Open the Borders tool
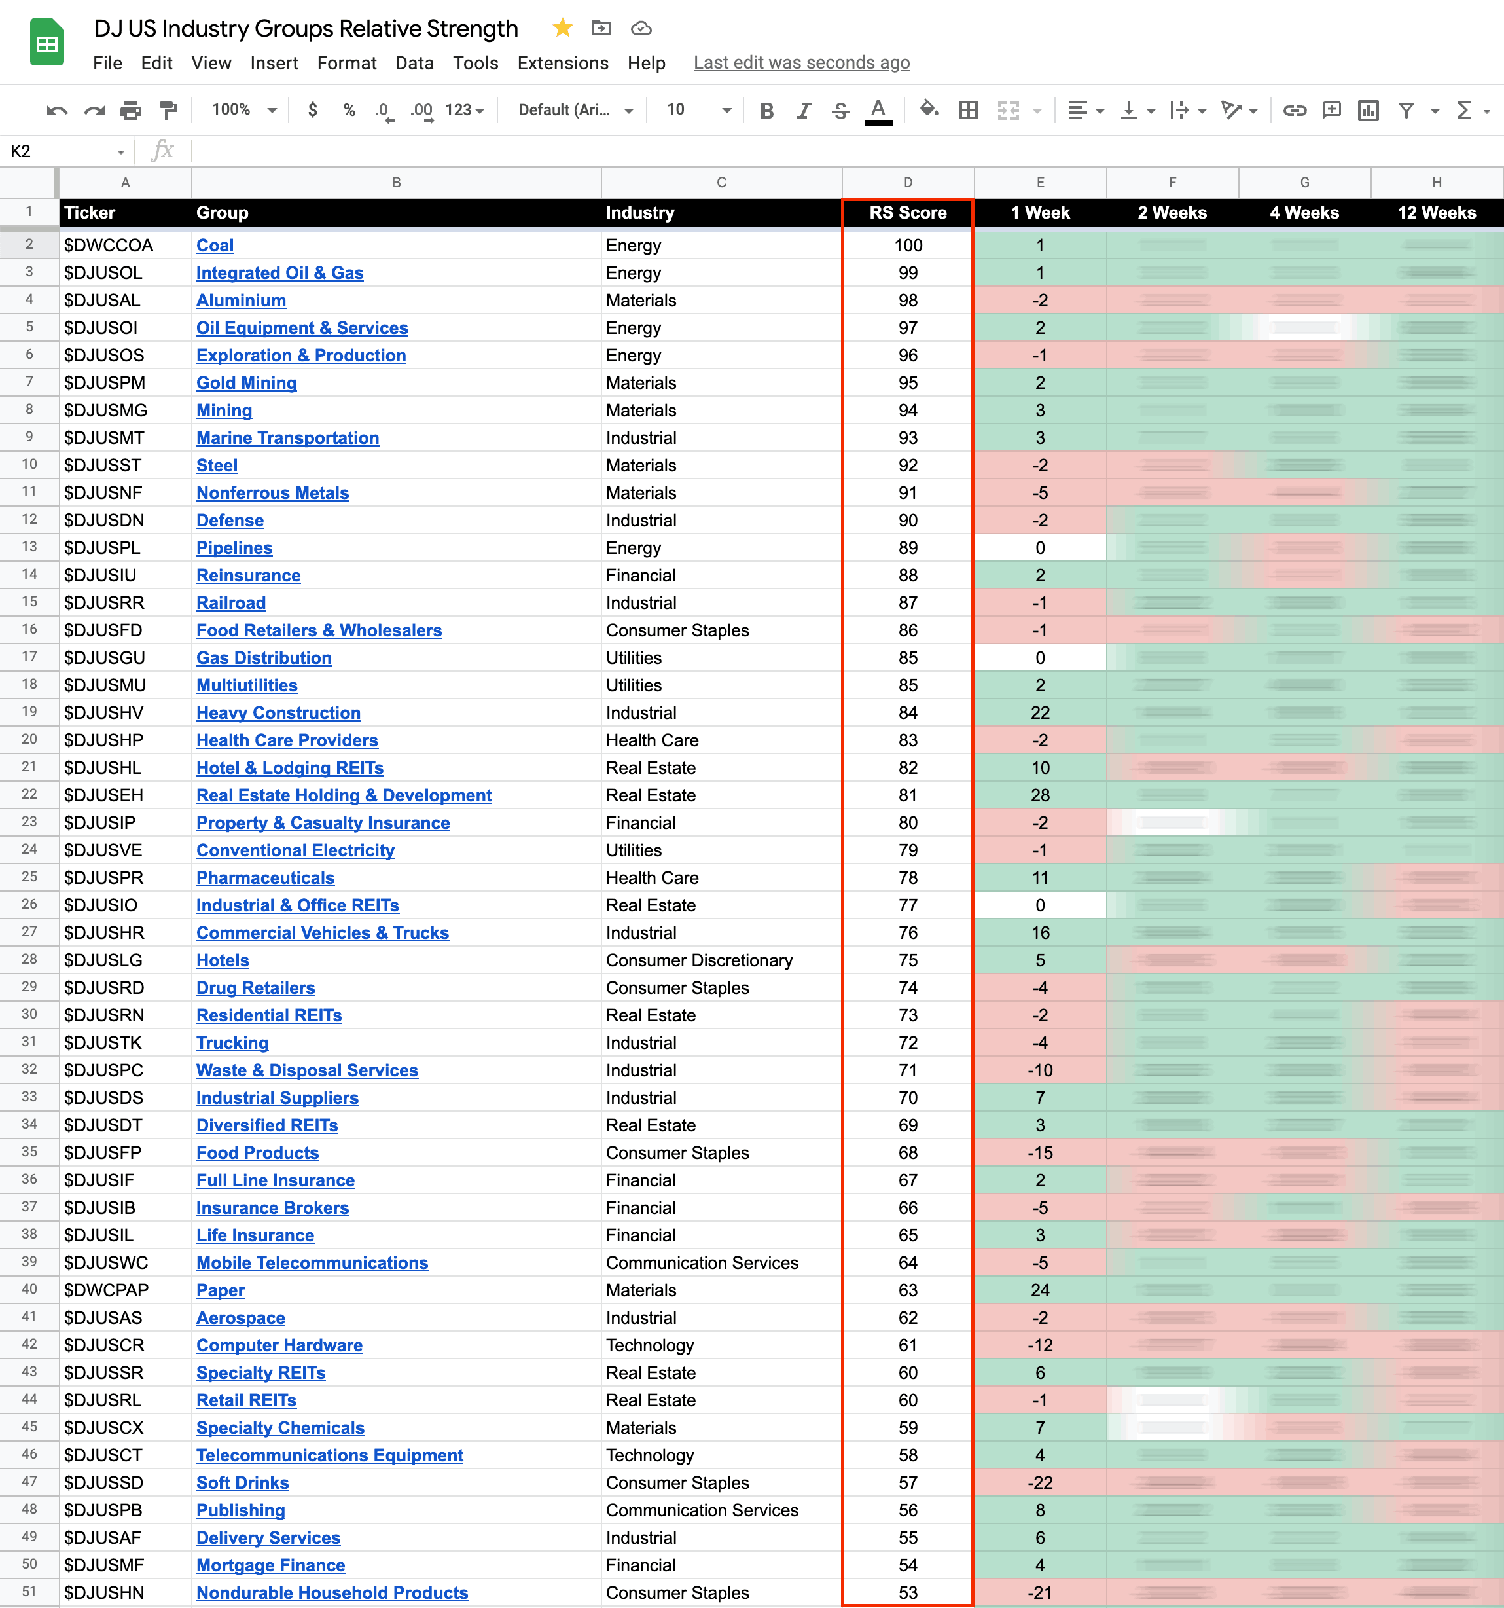This screenshot has height=1608, width=1504. (968, 110)
